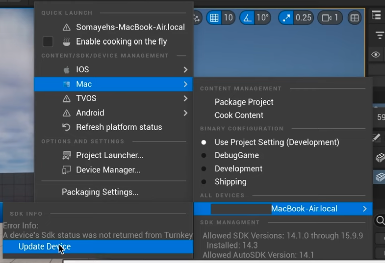The width and height of the screenshot is (385, 263).
Task: Select the DebugGame binary configuration
Action: tap(237, 155)
